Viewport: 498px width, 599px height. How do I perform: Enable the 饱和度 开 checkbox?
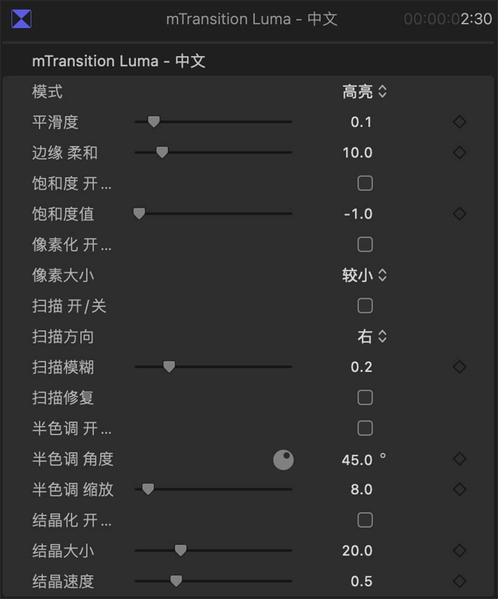(365, 183)
